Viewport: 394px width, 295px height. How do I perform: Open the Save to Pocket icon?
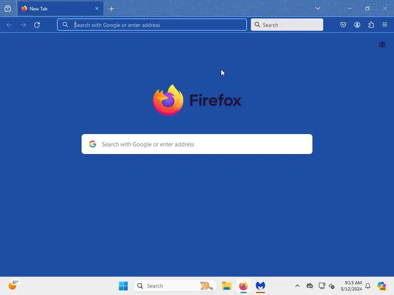(343, 25)
